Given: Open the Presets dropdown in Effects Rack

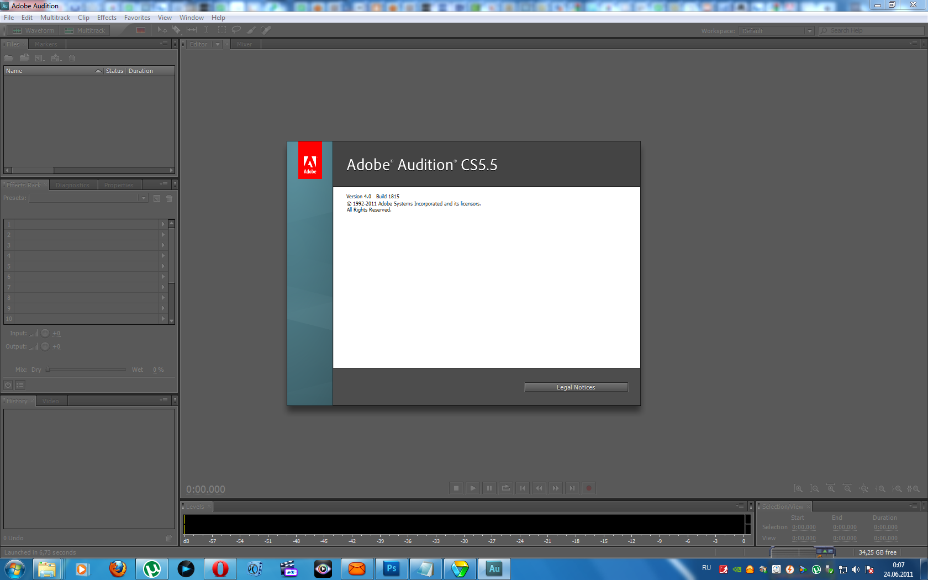Looking at the screenshot, I should pyautogui.click(x=88, y=198).
